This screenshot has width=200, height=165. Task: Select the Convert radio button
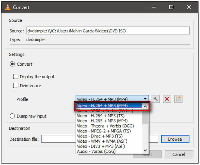pyautogui.click(x=12, y=64)
